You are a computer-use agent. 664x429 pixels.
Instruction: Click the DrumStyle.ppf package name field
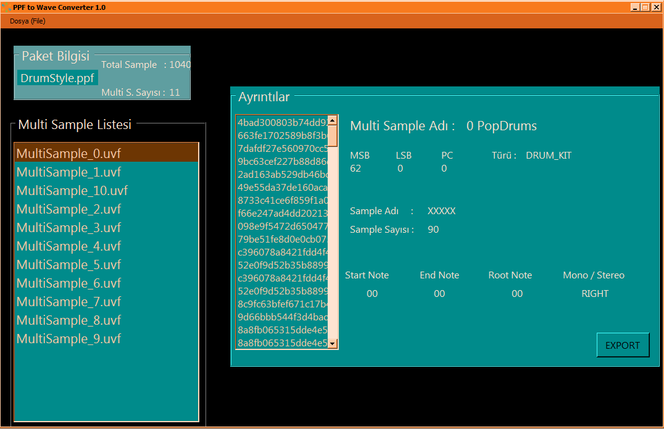pos(57,78)
